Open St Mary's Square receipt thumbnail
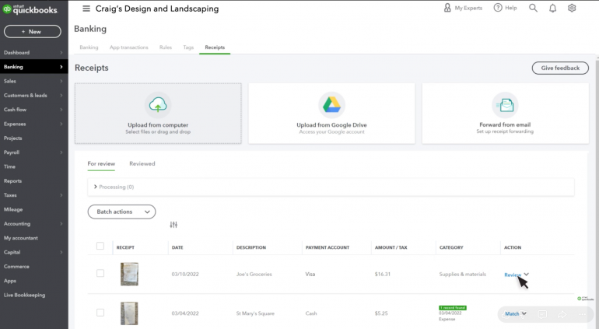This screenshot has width=599, height=329. 129,313
